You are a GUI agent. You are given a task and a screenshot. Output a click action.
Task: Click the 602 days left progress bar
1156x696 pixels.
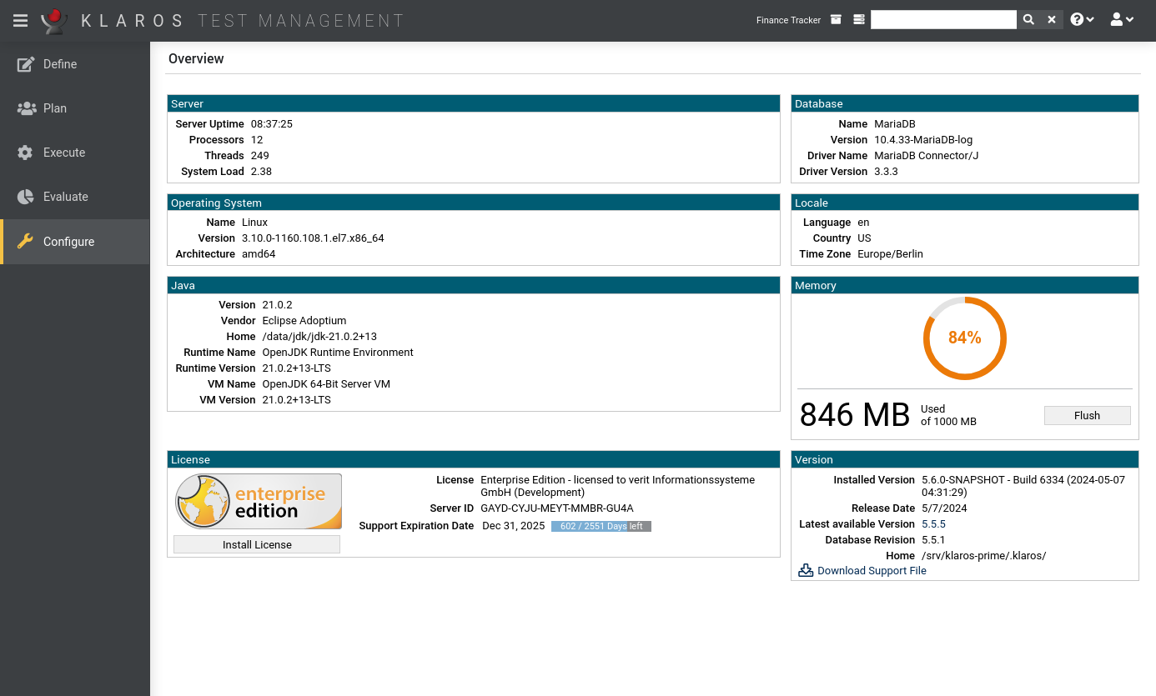[601, 526]
